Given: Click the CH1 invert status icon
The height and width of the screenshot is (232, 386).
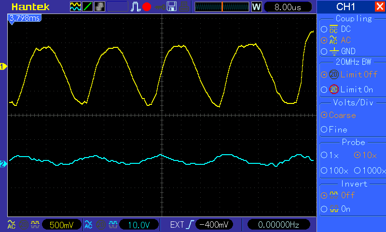Looking at the screenshot, I should click(35, 225).
